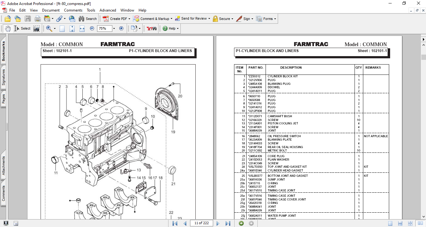
Task: Click the Print icon
Action: point(38,19)
